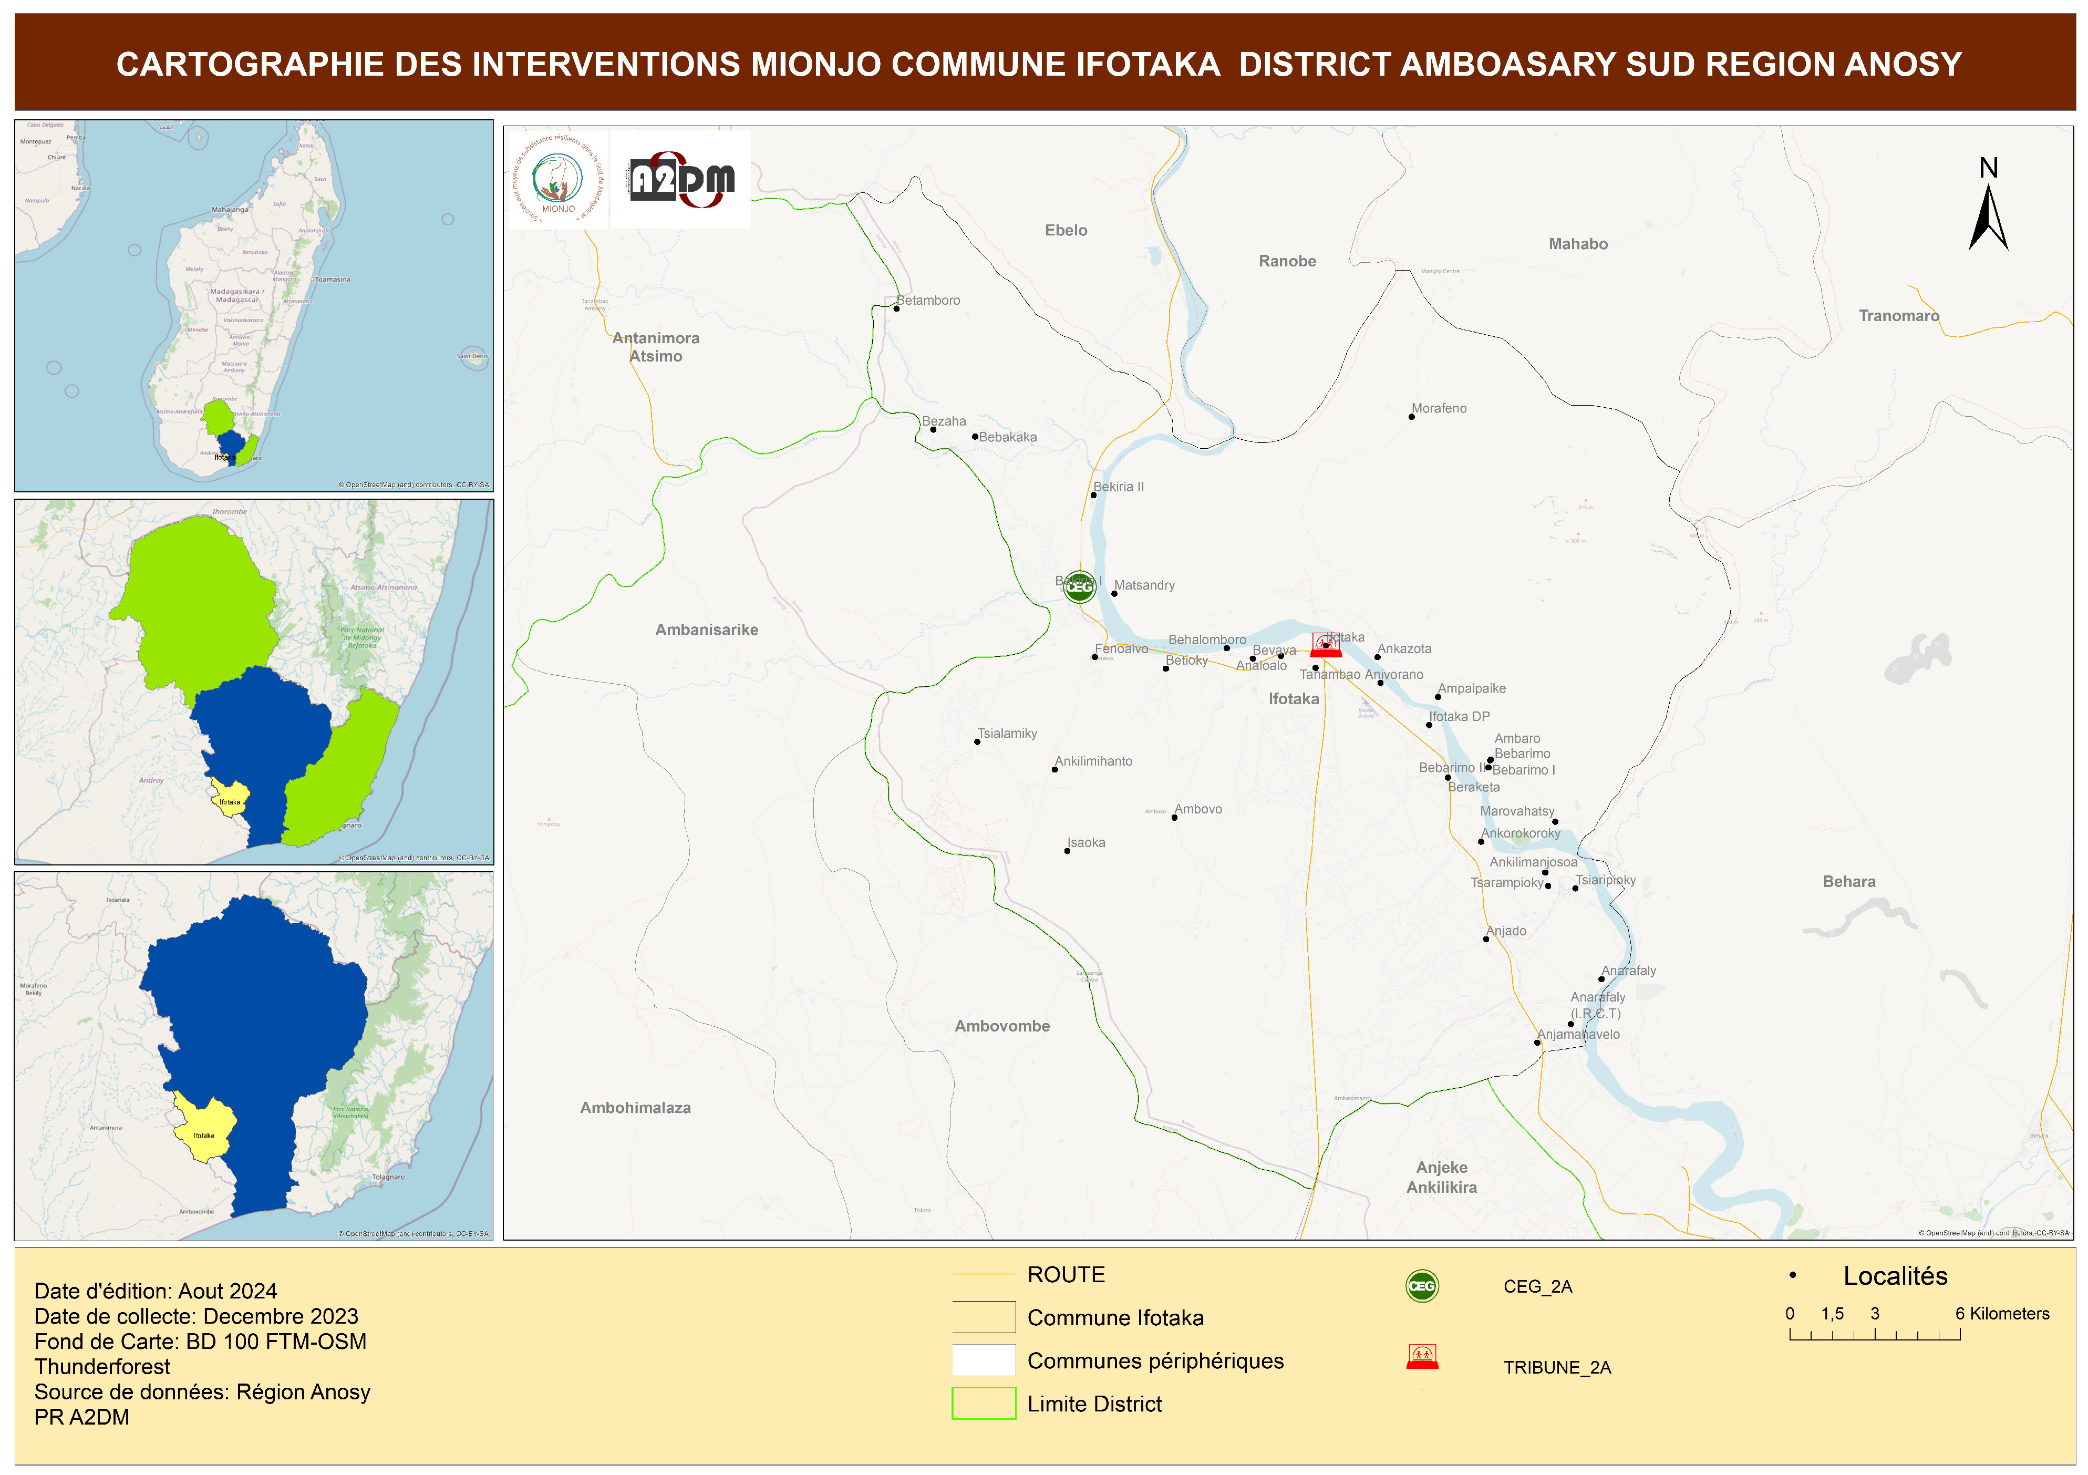Click the CEG_2A legend icon

pos(1421,1285)
